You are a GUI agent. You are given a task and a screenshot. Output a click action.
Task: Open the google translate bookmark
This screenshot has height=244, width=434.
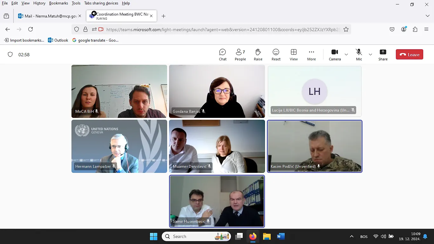pos(95,40)
